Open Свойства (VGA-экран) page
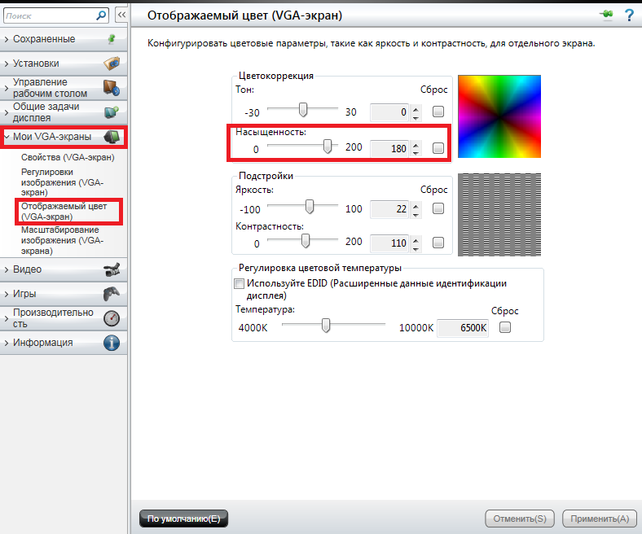 (68, 157)
